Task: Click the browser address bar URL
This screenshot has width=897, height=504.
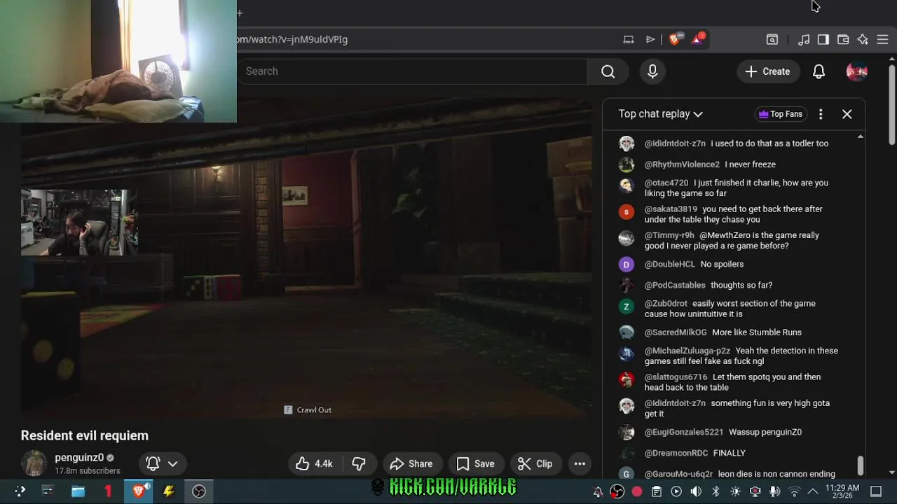Action: point(292,39)
